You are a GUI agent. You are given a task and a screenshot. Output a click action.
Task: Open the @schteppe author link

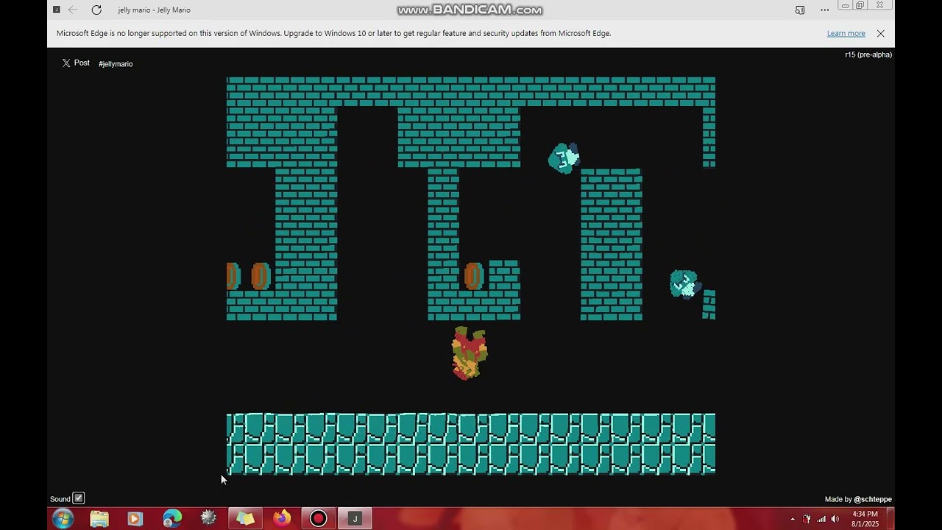pos(873,499)
